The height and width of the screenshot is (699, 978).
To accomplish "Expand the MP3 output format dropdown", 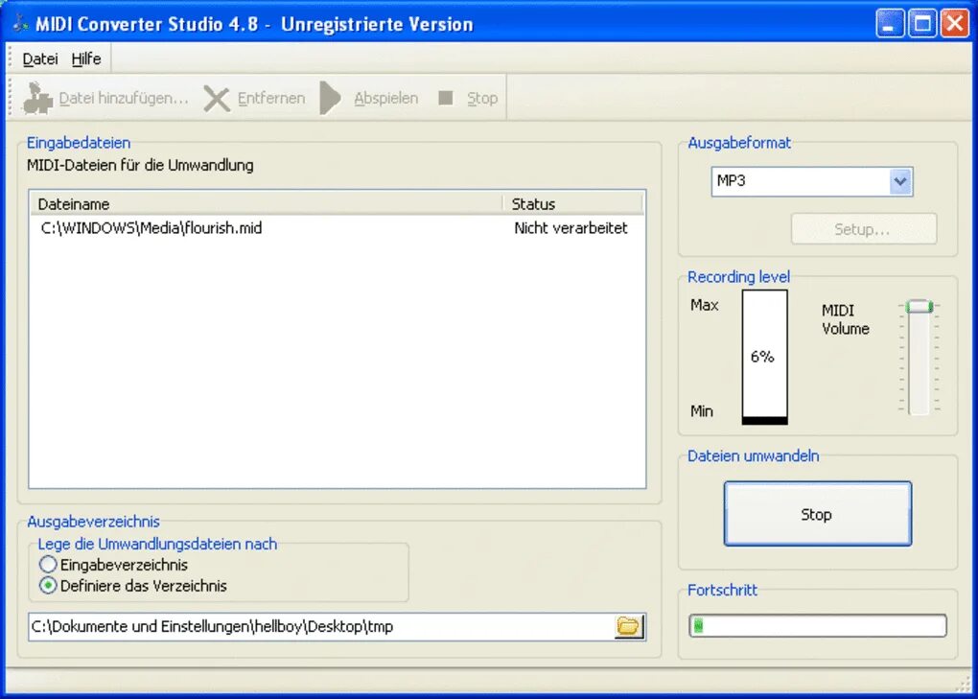I will pos(900,181).
